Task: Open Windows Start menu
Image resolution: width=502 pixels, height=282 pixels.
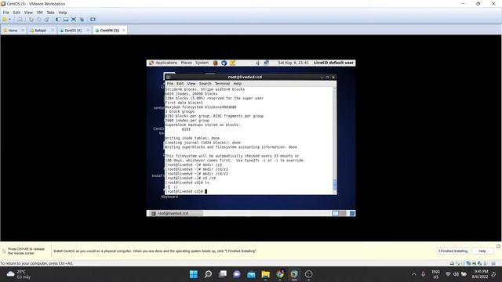Action: coord(194,274)
